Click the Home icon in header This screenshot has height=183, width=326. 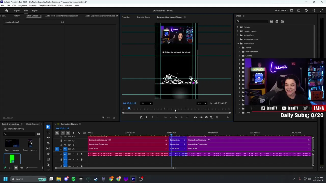tap(7, 10)
